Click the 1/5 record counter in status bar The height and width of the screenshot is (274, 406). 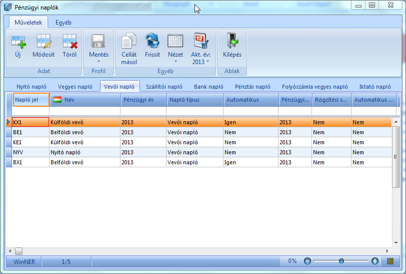point(66,262)
